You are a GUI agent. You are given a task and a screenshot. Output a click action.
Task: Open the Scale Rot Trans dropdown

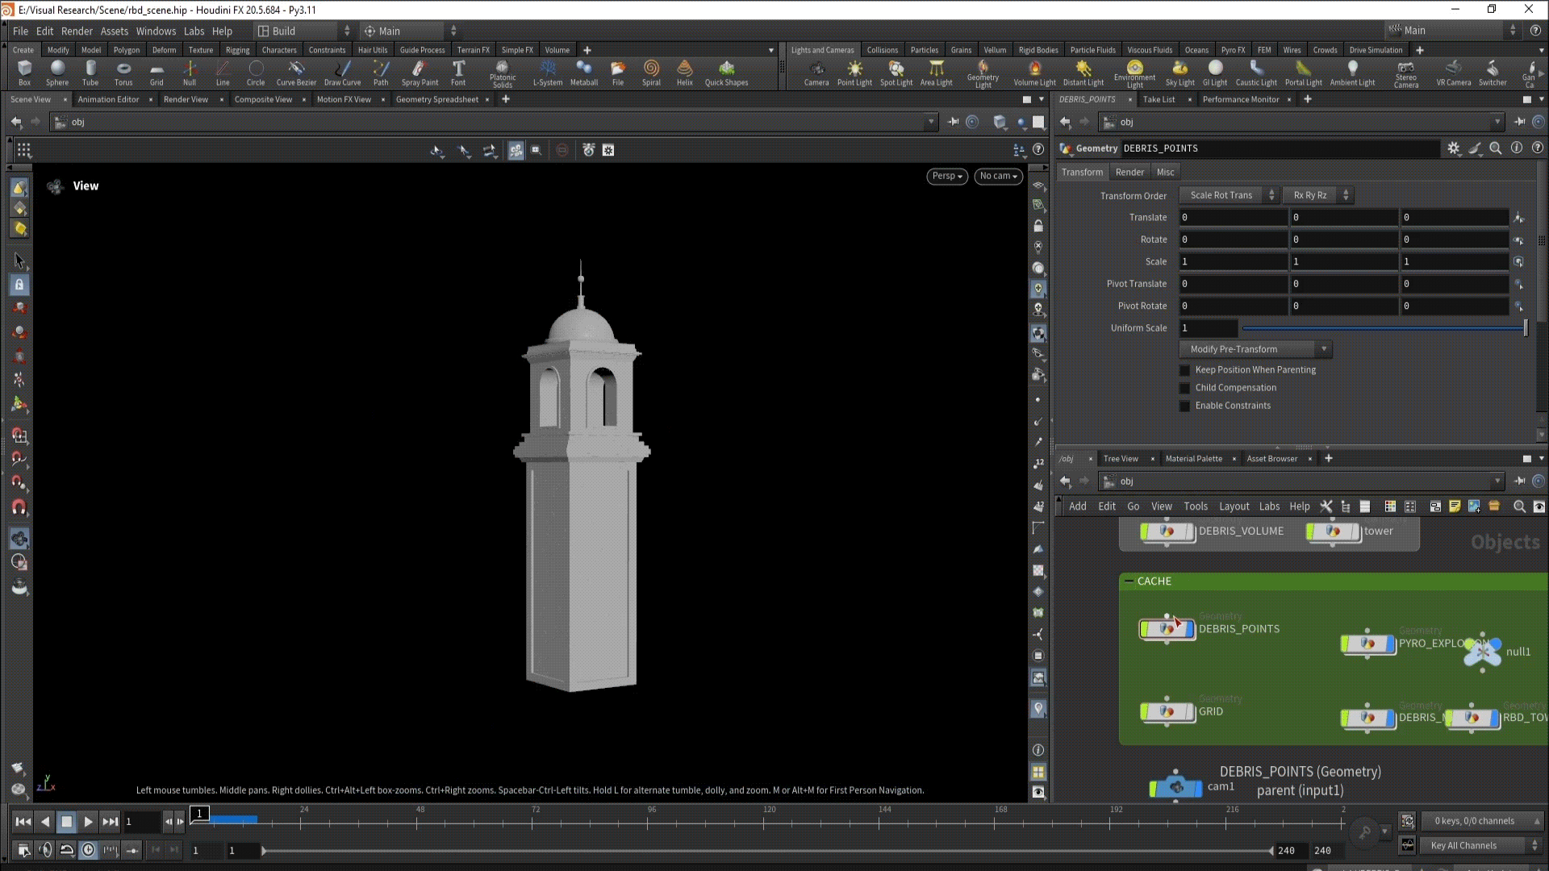click(1229, 195)
